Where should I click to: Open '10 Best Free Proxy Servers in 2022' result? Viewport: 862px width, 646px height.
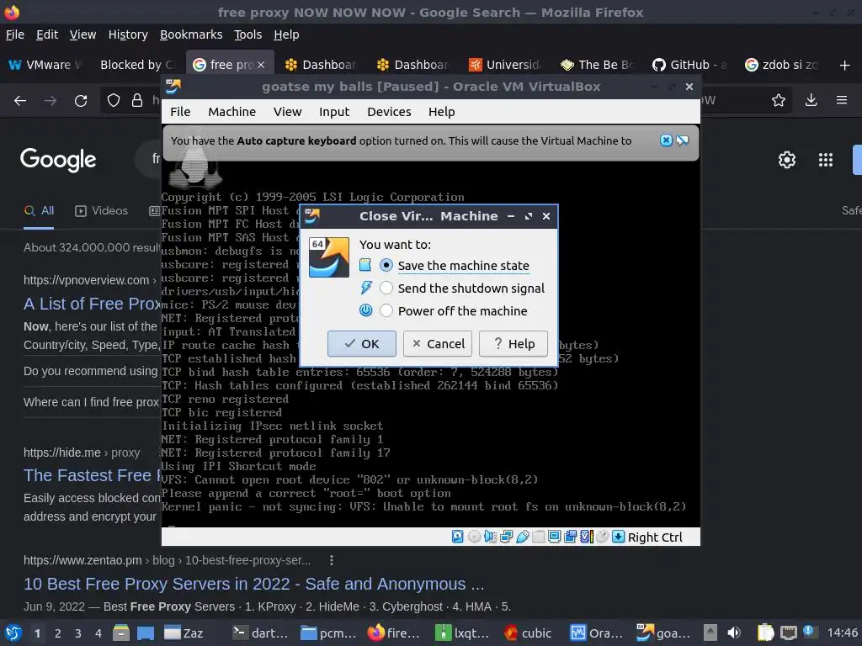[x=253, y=584]
